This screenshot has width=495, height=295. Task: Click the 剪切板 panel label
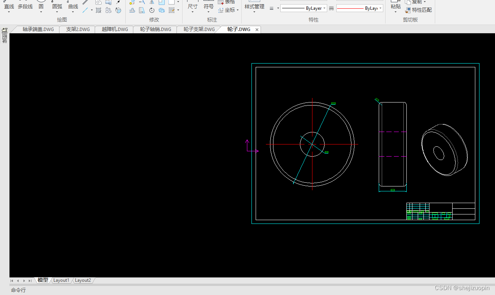point(411,20)
